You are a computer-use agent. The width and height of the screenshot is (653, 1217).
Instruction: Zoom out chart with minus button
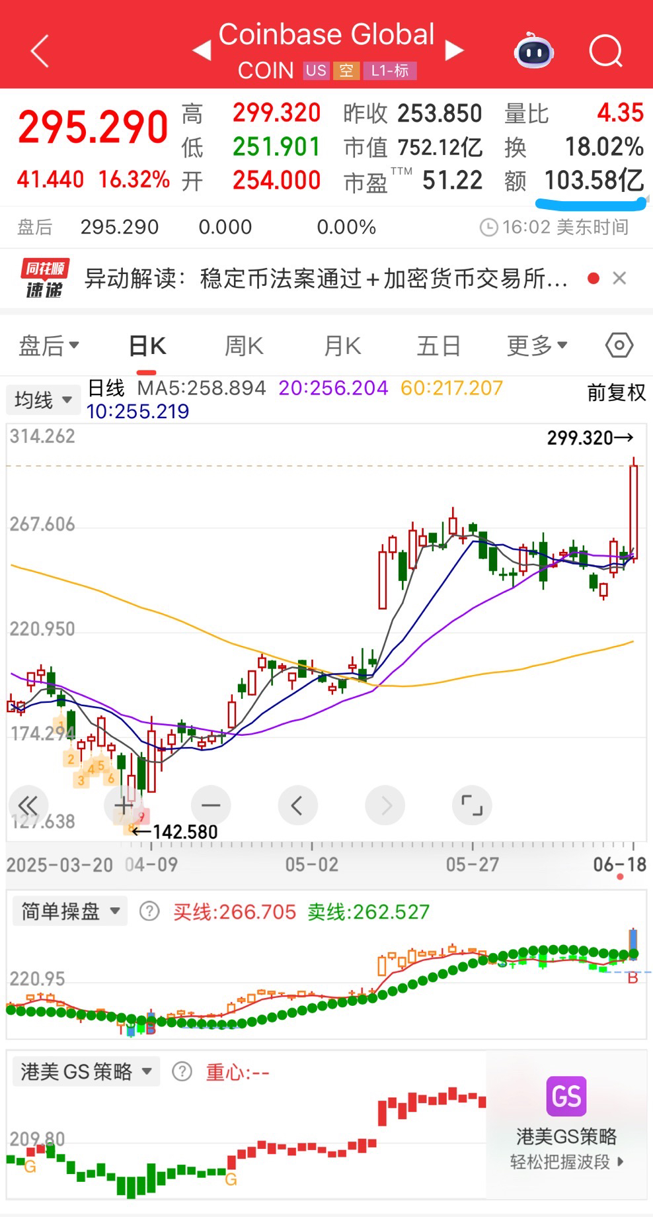211,805
